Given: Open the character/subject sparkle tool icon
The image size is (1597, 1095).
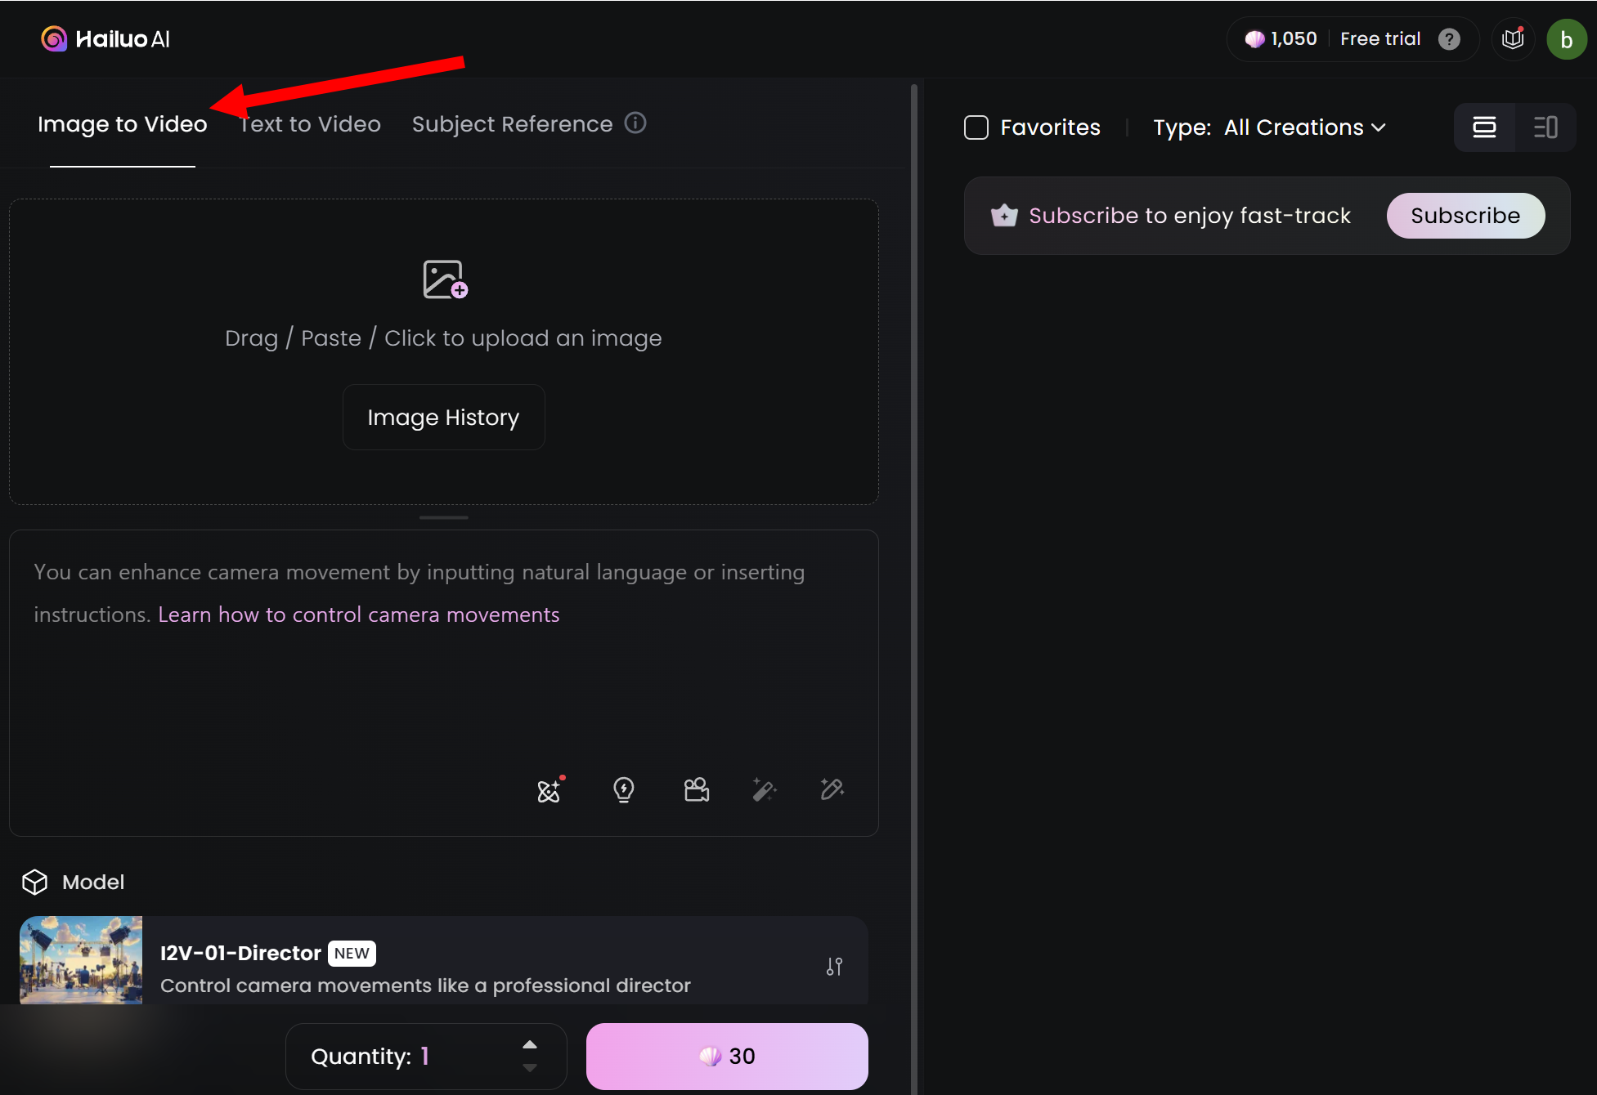Looking at the screenshot, I should tap(549, 790).
